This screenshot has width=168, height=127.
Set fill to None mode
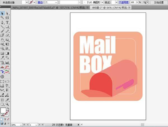pos(8,119)
